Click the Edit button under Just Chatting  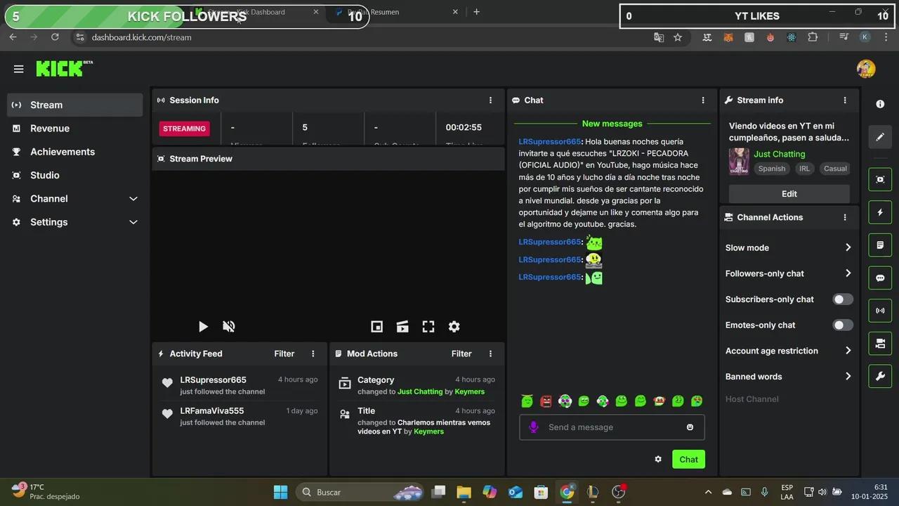(789, 193)
